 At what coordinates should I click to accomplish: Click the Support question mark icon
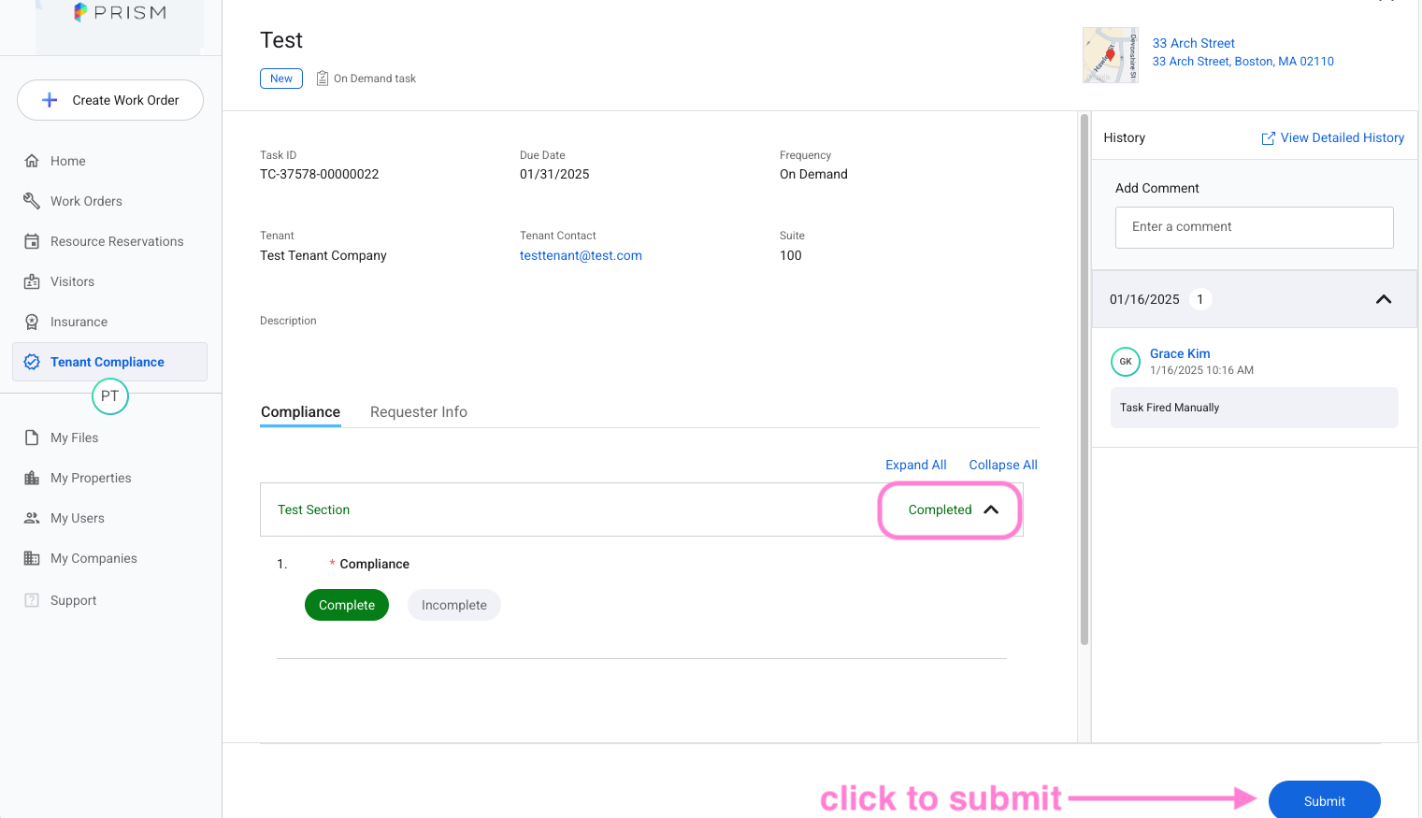coord(32,600)
